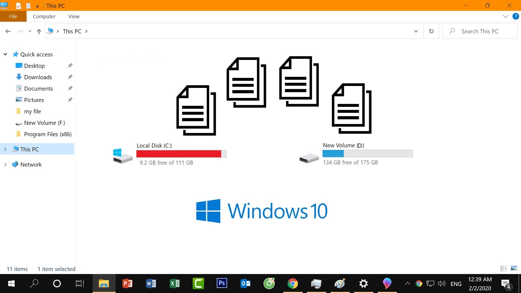Open taskbar Search
The height and width of the screenshot is (293, 521).
34,284
